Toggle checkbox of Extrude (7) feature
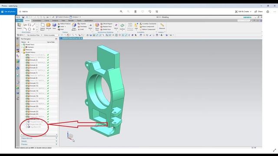The width and height of the screenshot is (278, 156). tap(26, 73)
